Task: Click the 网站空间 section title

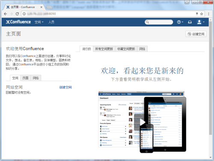Action: click(x=14, y=87)
